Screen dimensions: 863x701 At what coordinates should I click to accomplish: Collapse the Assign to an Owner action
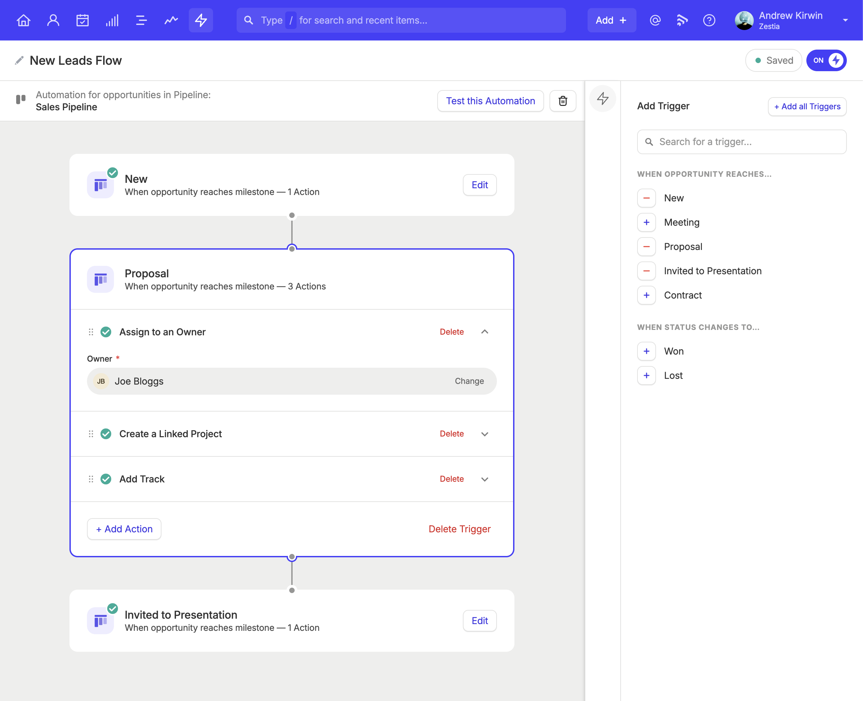[x=485, y=332]
